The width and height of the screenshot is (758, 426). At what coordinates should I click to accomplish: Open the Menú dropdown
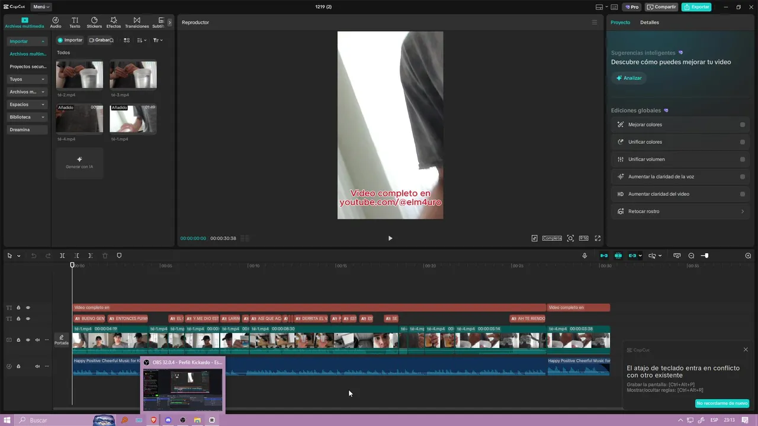point(41,7)
